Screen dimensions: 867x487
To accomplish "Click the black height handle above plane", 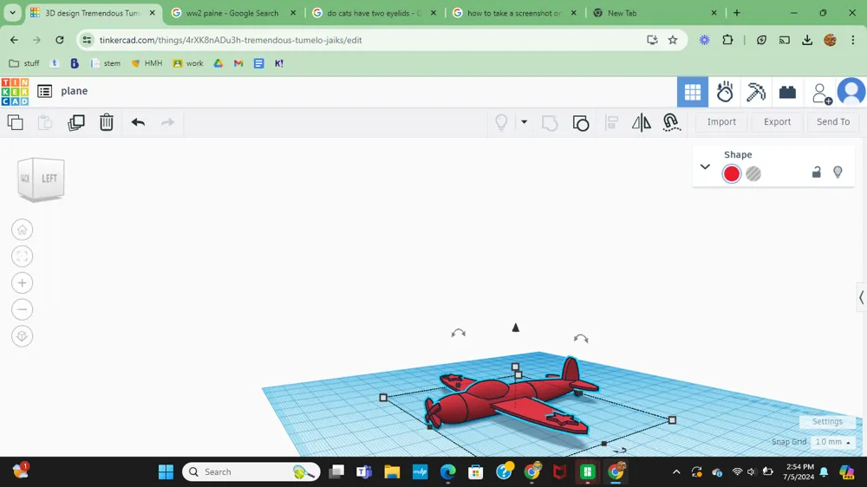I will (x=515, y=328).
